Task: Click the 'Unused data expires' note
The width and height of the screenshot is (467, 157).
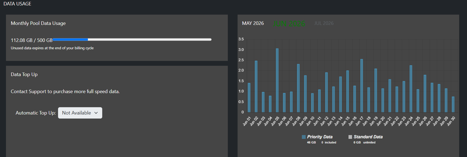Action: pos(52,48)
